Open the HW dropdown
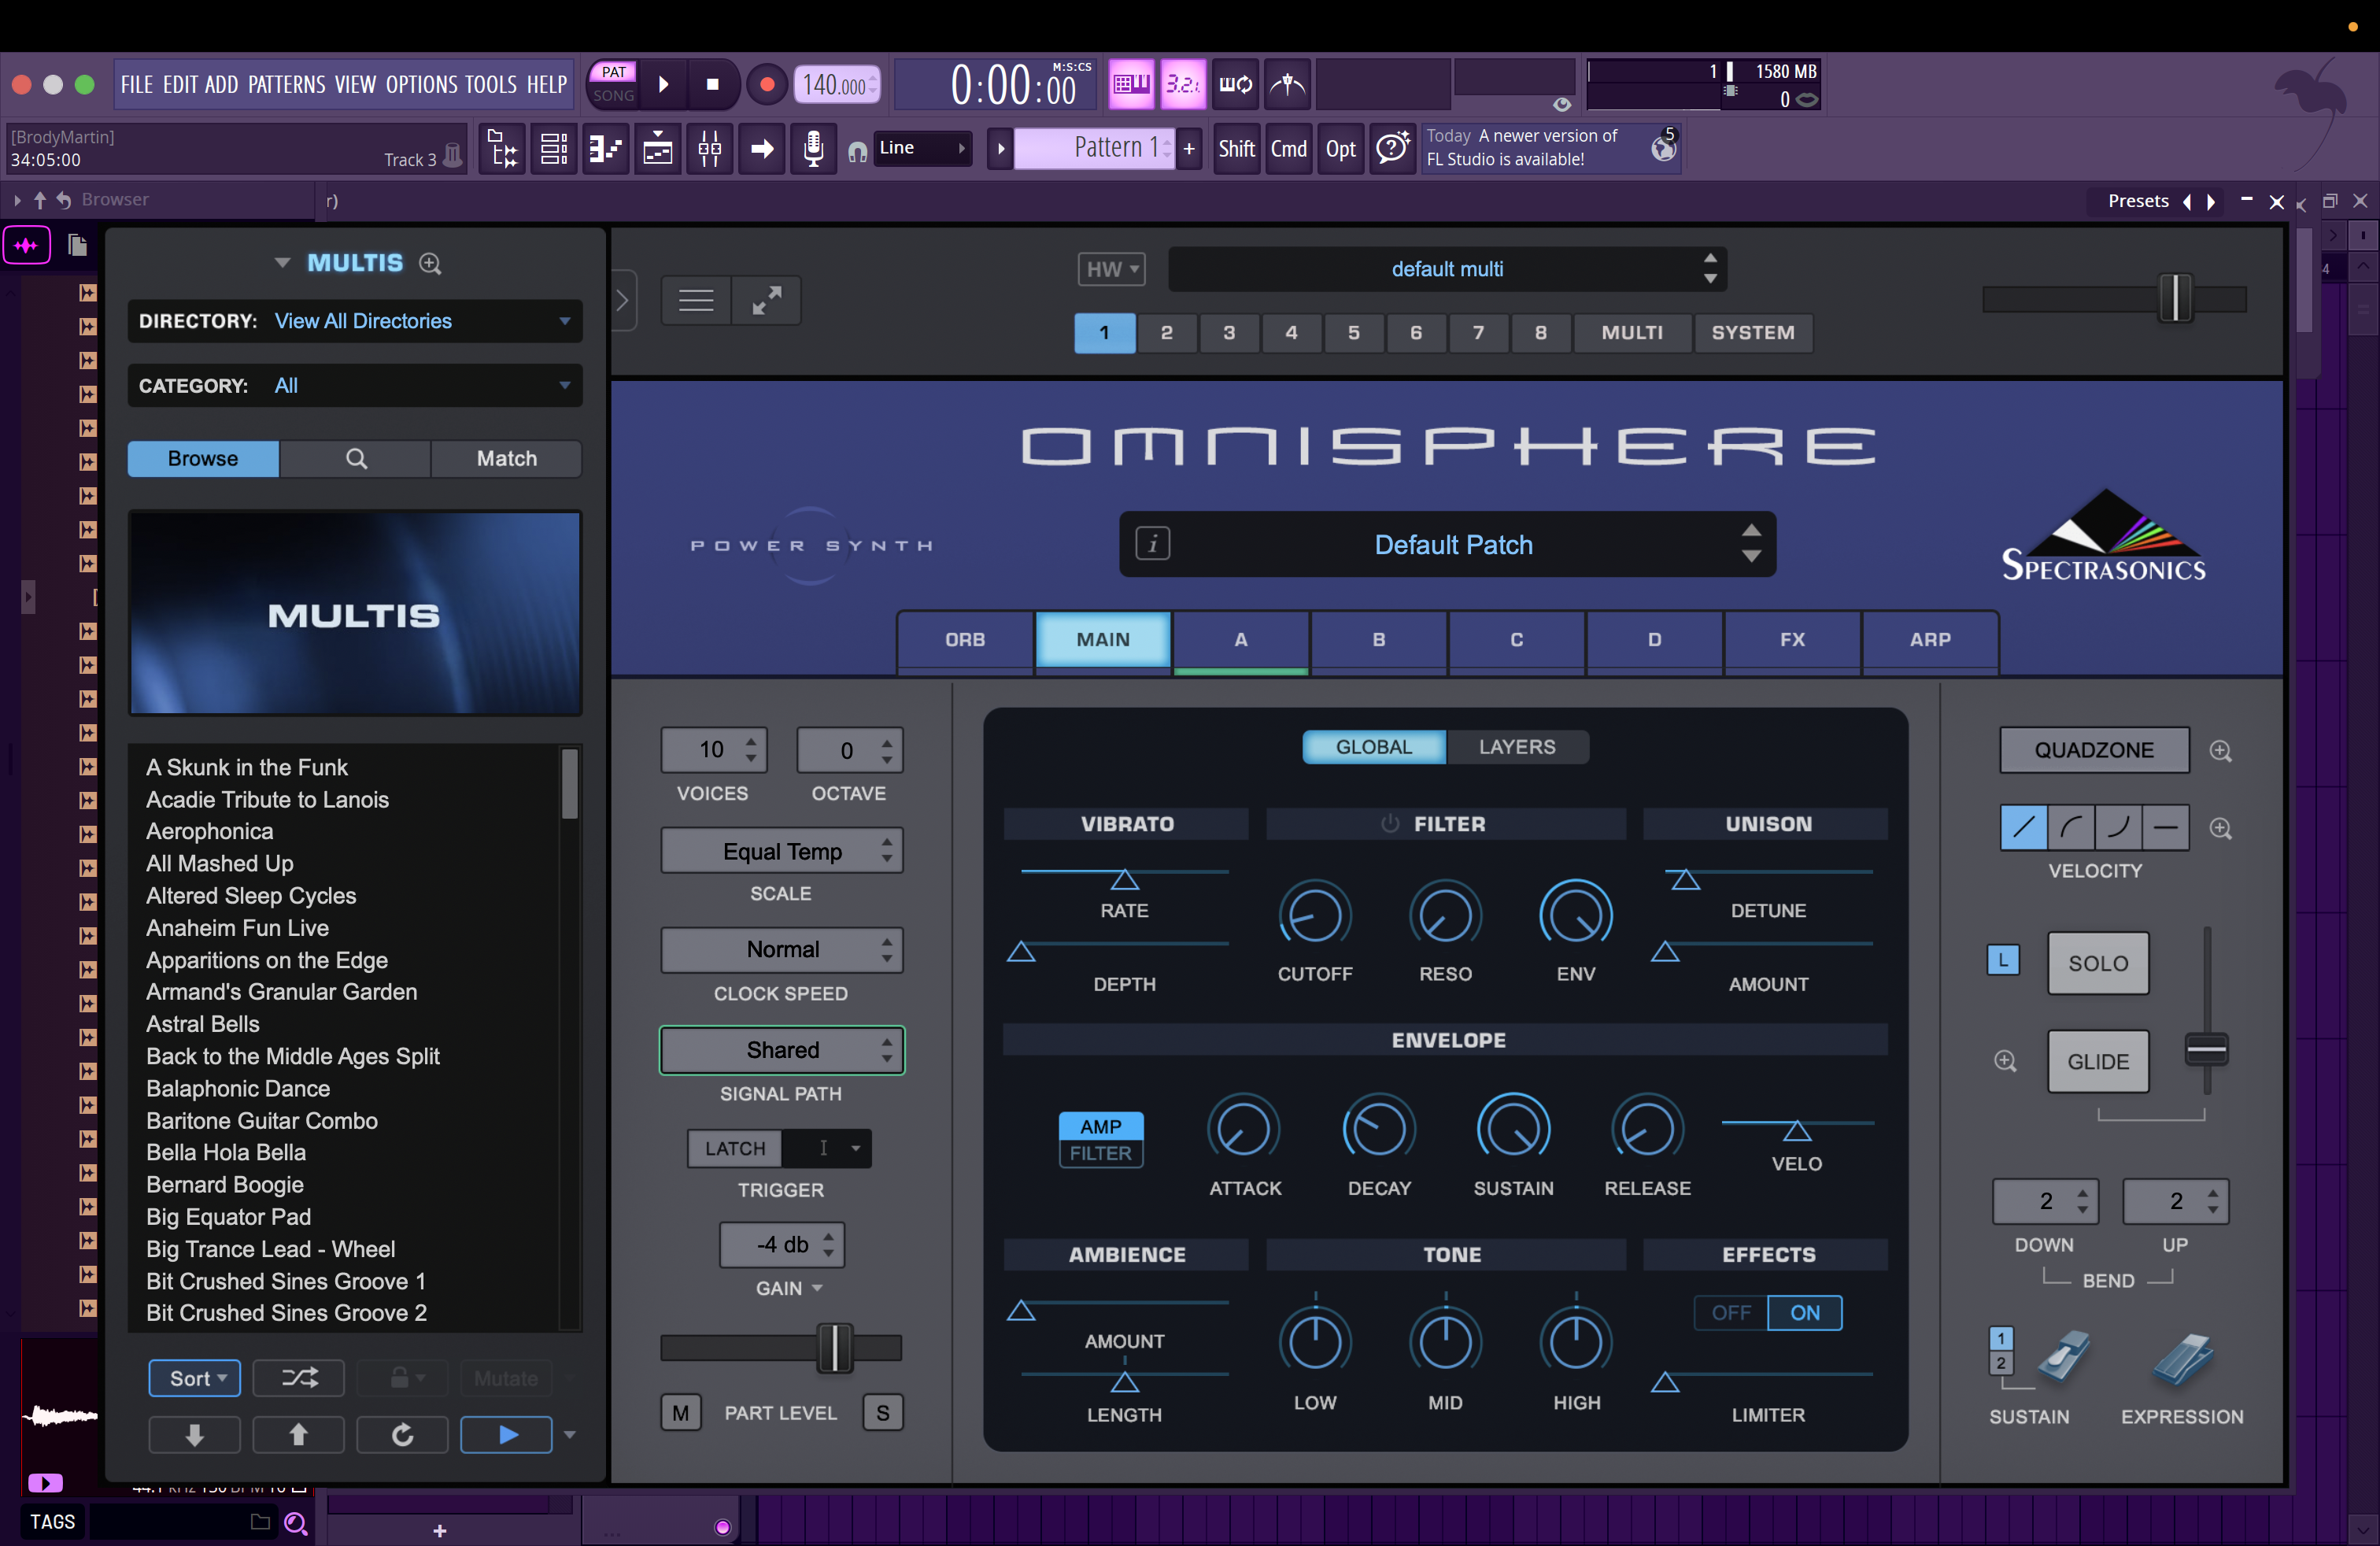 point(1111,269)
